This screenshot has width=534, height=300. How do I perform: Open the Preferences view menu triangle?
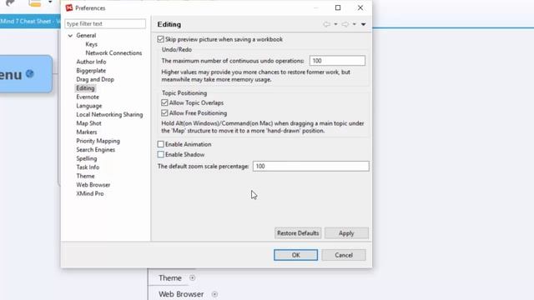364,24
